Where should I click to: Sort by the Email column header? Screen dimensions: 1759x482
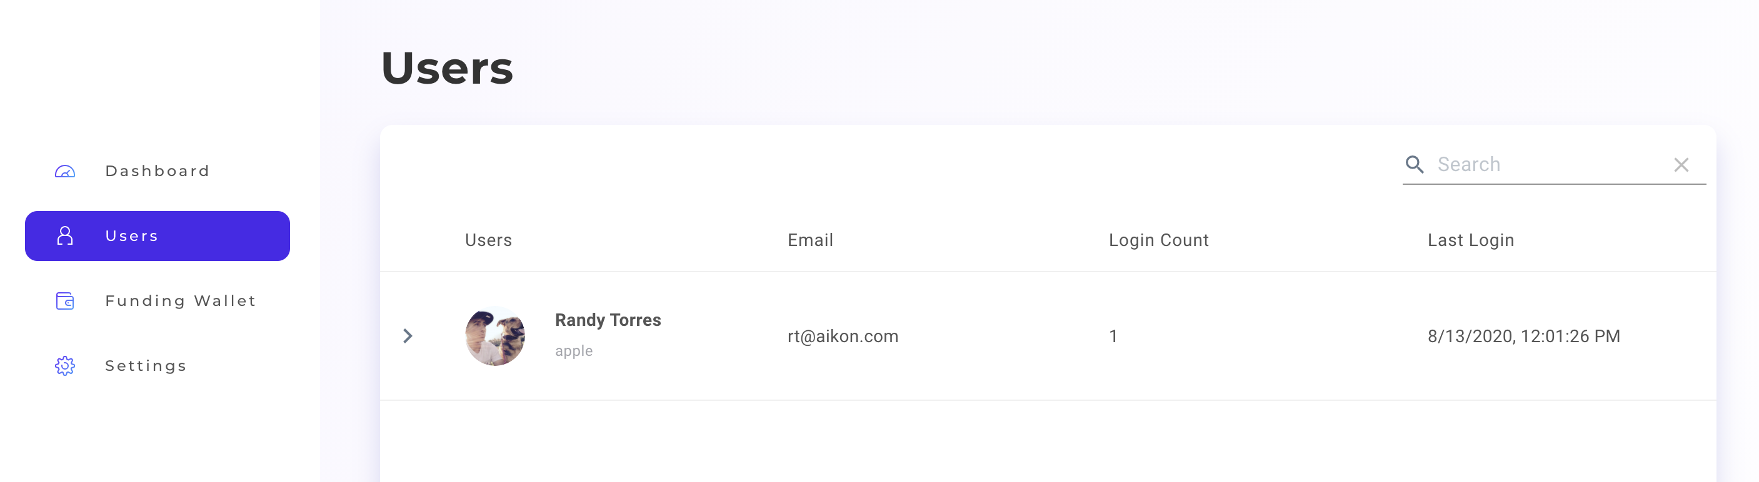[x=810, y=240]
